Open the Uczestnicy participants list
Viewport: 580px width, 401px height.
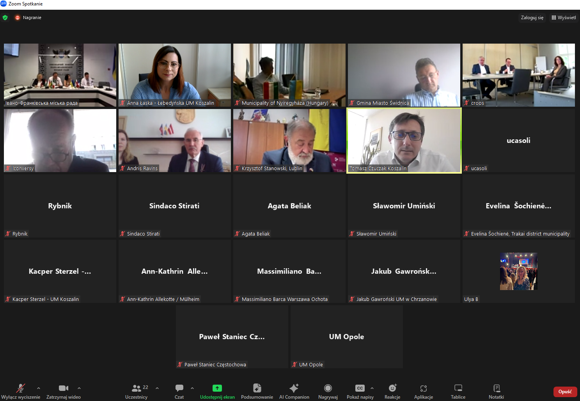tap(137, 391)
